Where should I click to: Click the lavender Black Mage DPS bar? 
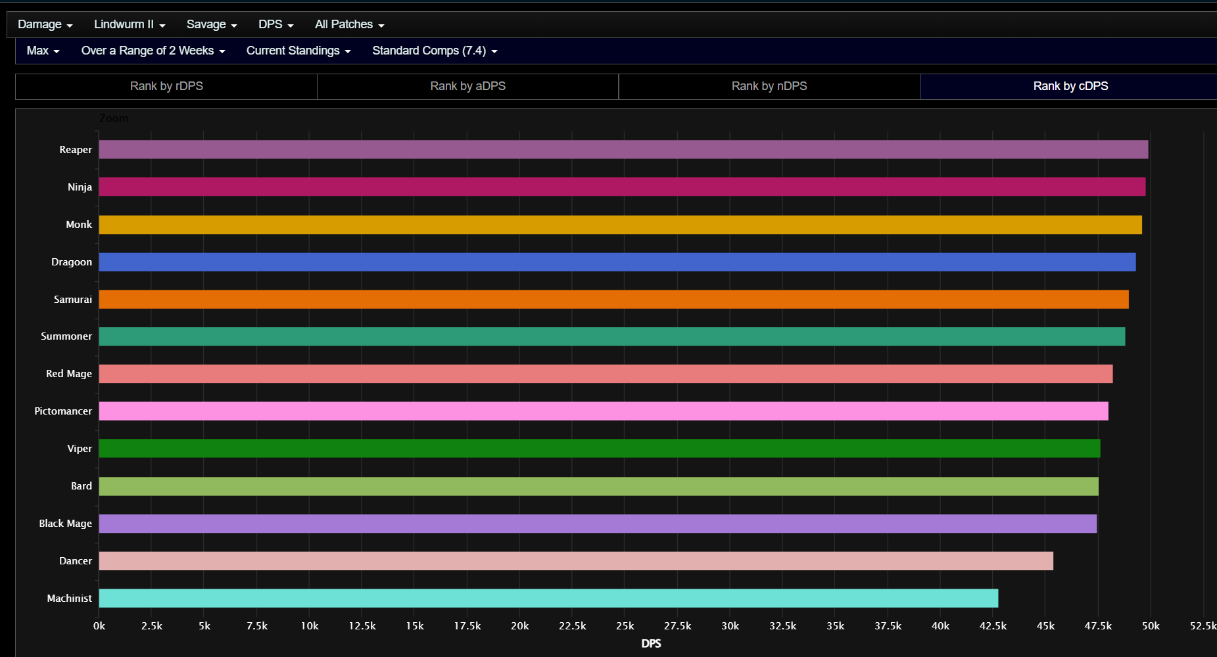pyautogui.click(x=598, y=524)
